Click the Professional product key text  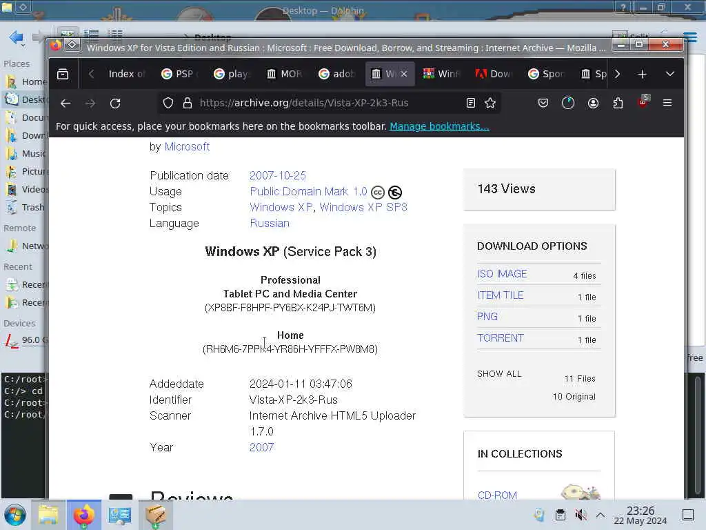click(x=290, y=308)
